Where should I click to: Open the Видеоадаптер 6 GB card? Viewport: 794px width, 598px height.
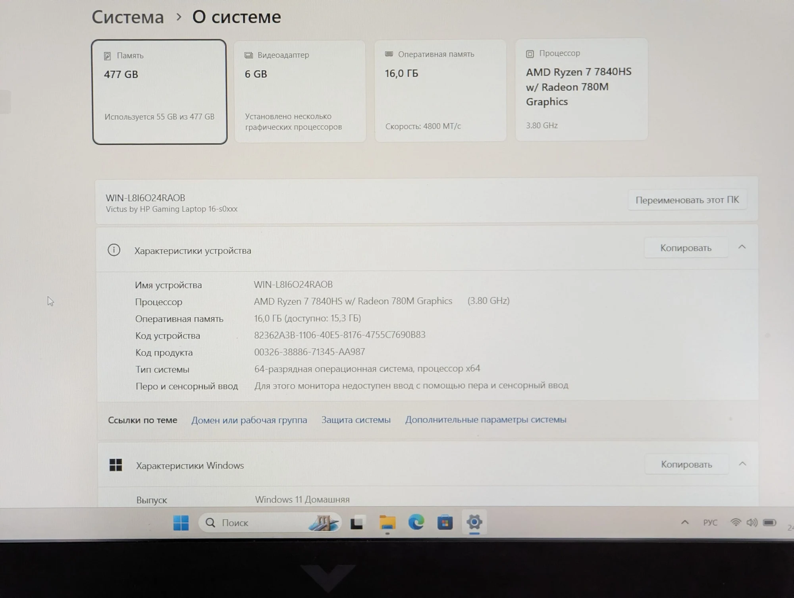[x=300, y=91]
